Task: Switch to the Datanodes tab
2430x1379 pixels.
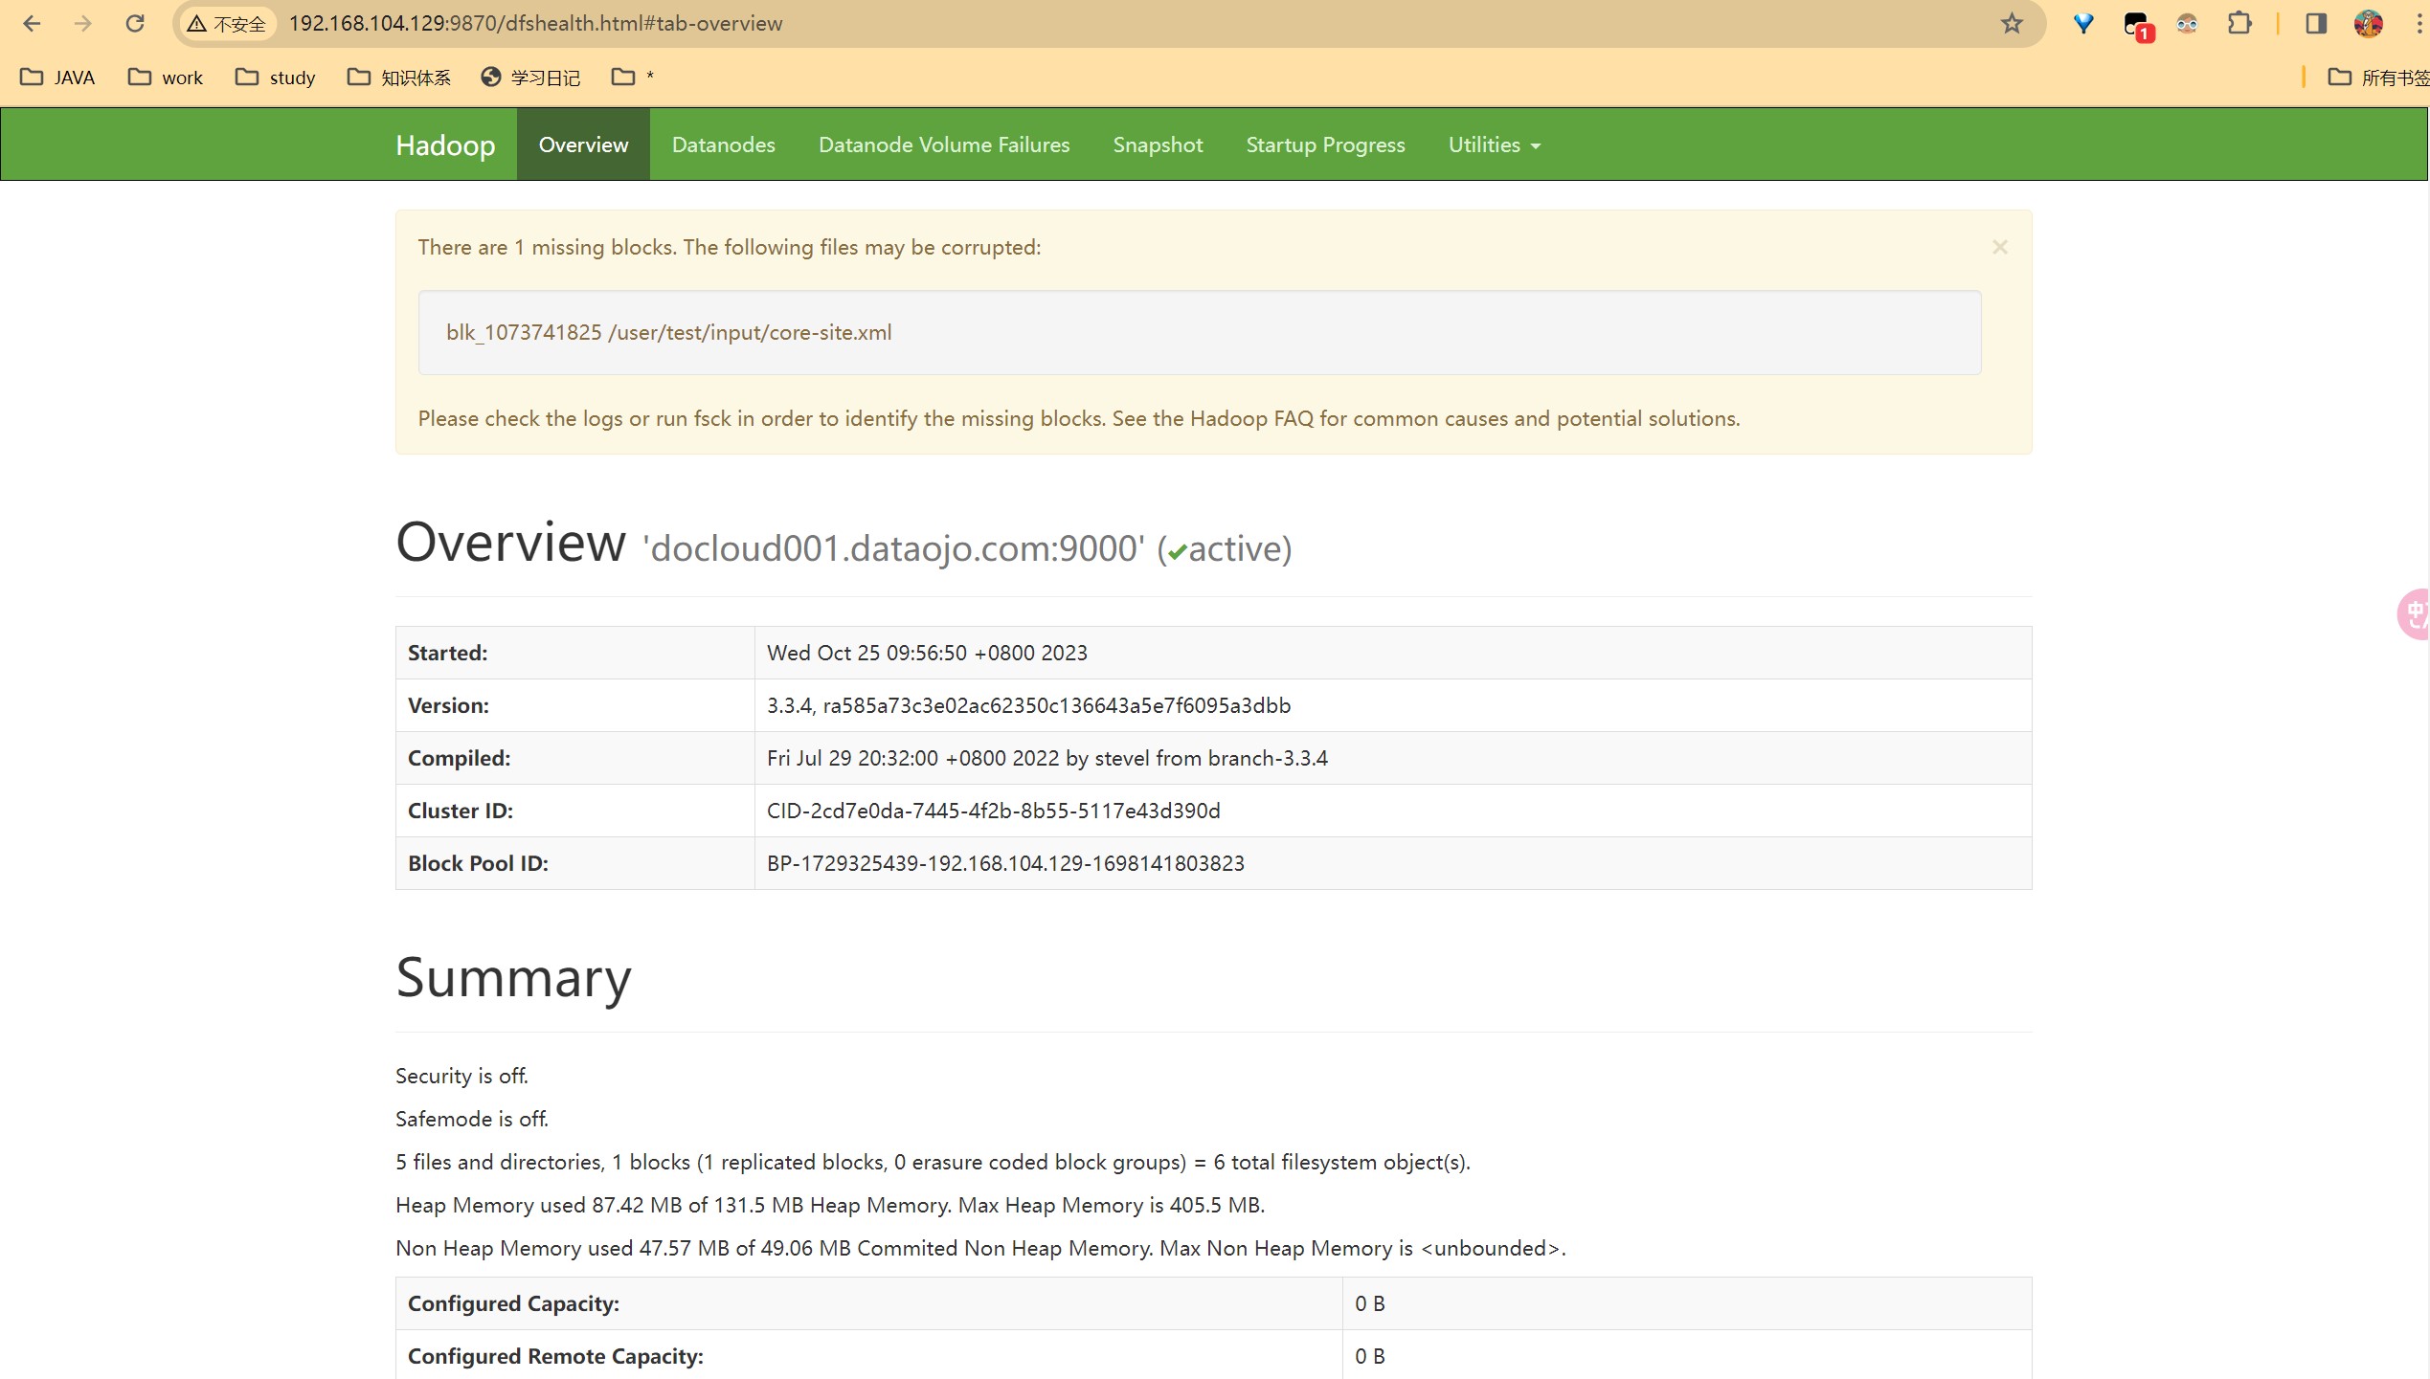Action: [x=723, y=145]
